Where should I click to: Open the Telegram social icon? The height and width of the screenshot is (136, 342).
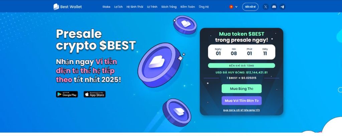click(x=283, y=7)
